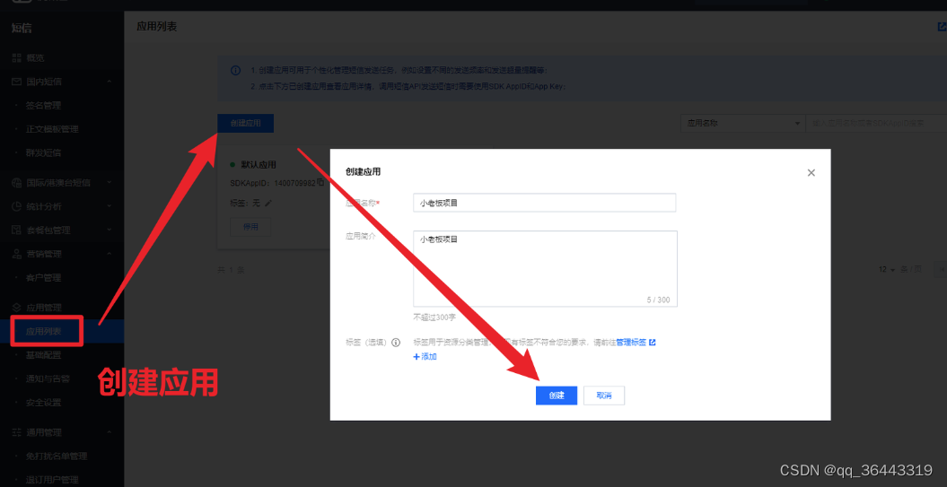This screenshot has width=947, height=487.
Task: Open the 应用名称 search-type dropdown
Action: 741,123
